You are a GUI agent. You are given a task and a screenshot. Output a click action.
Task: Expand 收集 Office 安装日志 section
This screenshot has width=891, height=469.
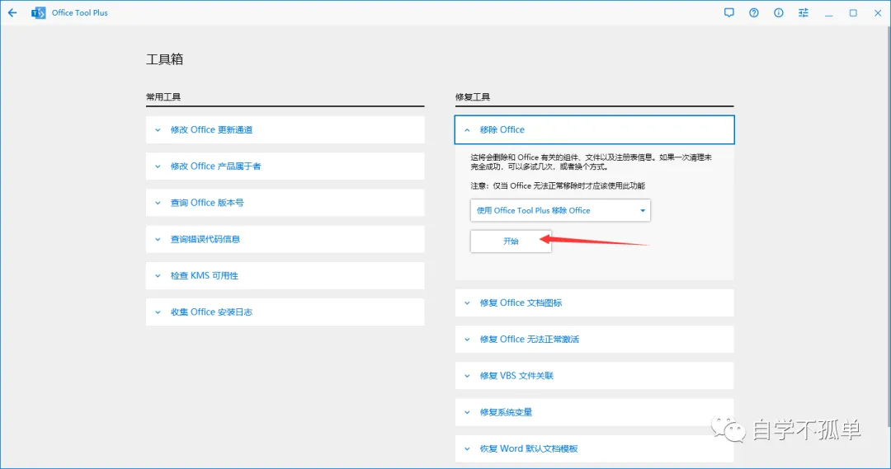pyautogui.click(x=285, y=312)
